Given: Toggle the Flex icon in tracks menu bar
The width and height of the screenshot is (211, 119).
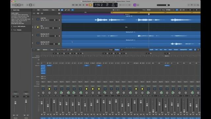Looking at the screenshot, I should point(69,10).
